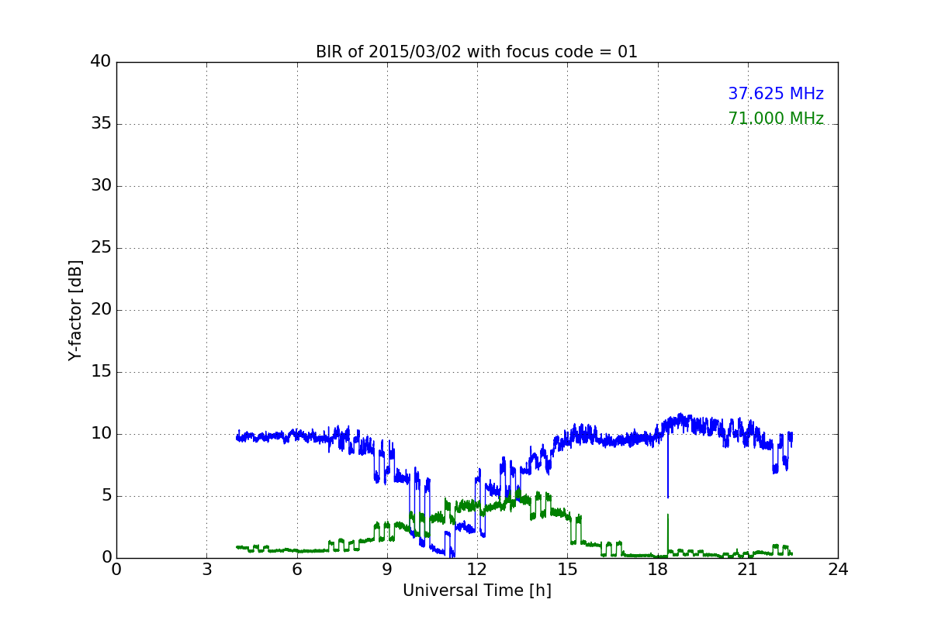Click the x-axis tick label 9
The height and width of the screenshot is (620, 931).
386,570
